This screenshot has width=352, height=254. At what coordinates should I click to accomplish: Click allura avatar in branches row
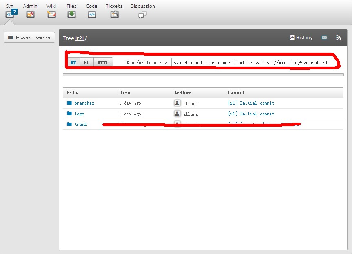(x=177, y=103)
